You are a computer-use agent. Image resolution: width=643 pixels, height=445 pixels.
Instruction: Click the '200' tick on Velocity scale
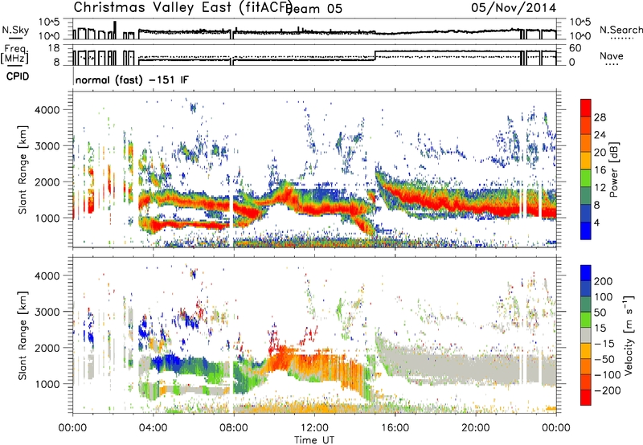point(604,281)
